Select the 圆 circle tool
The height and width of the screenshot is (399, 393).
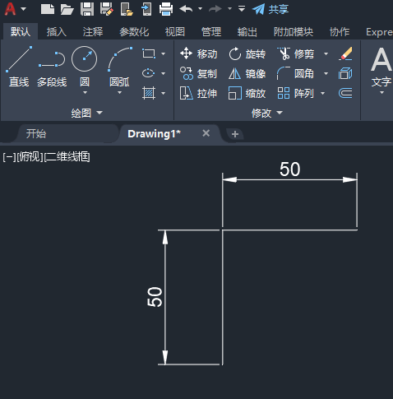tap(84, 67)
